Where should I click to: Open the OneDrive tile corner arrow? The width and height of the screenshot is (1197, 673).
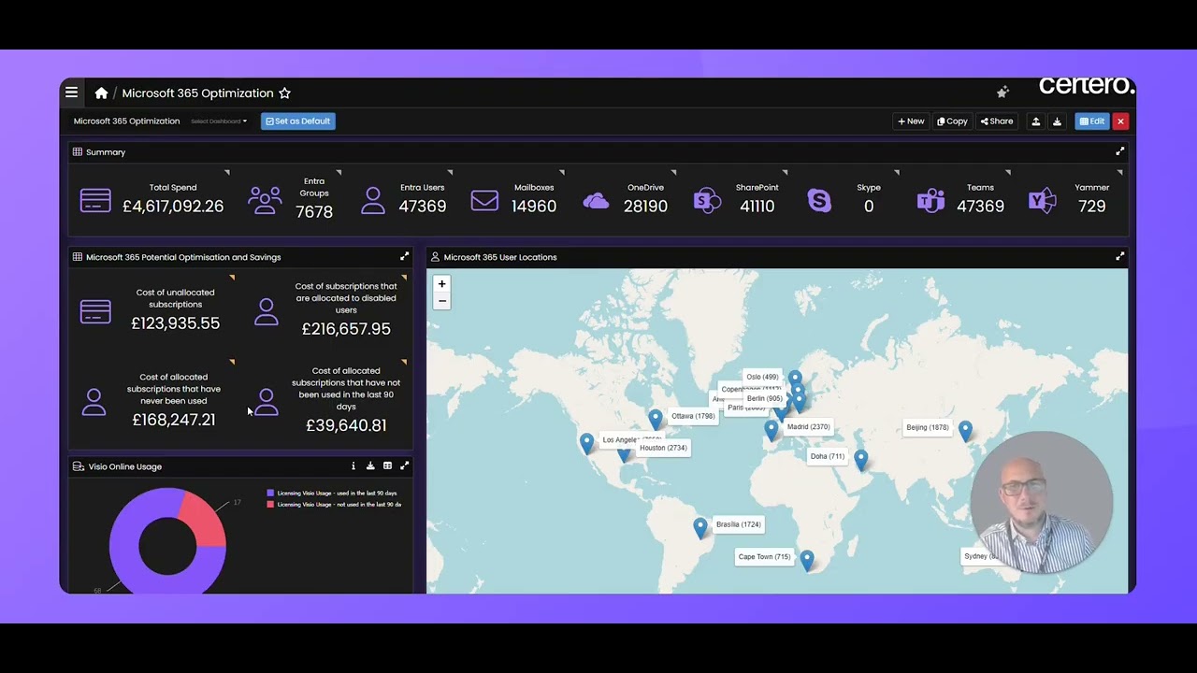[673, 173]
